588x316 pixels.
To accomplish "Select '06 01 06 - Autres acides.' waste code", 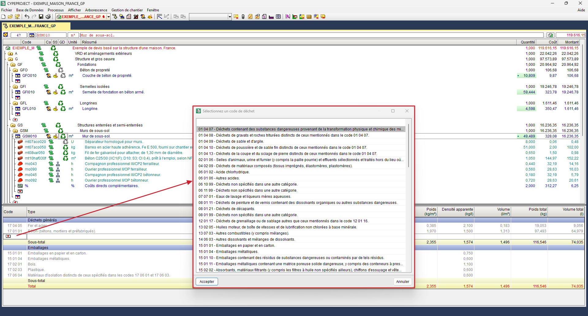I will coord(301,178).
